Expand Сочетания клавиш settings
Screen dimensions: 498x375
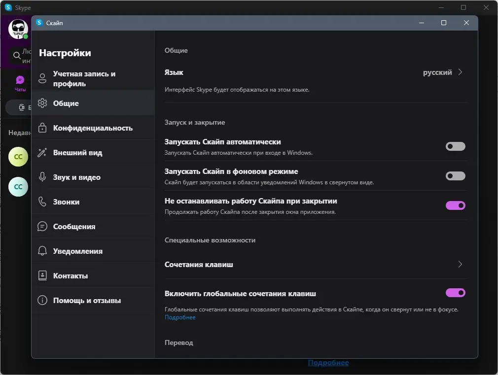[460, 264]
